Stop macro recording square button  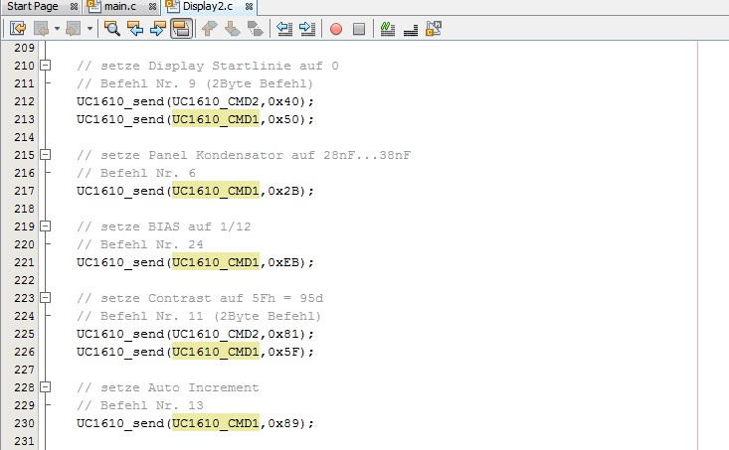[359, 29]
